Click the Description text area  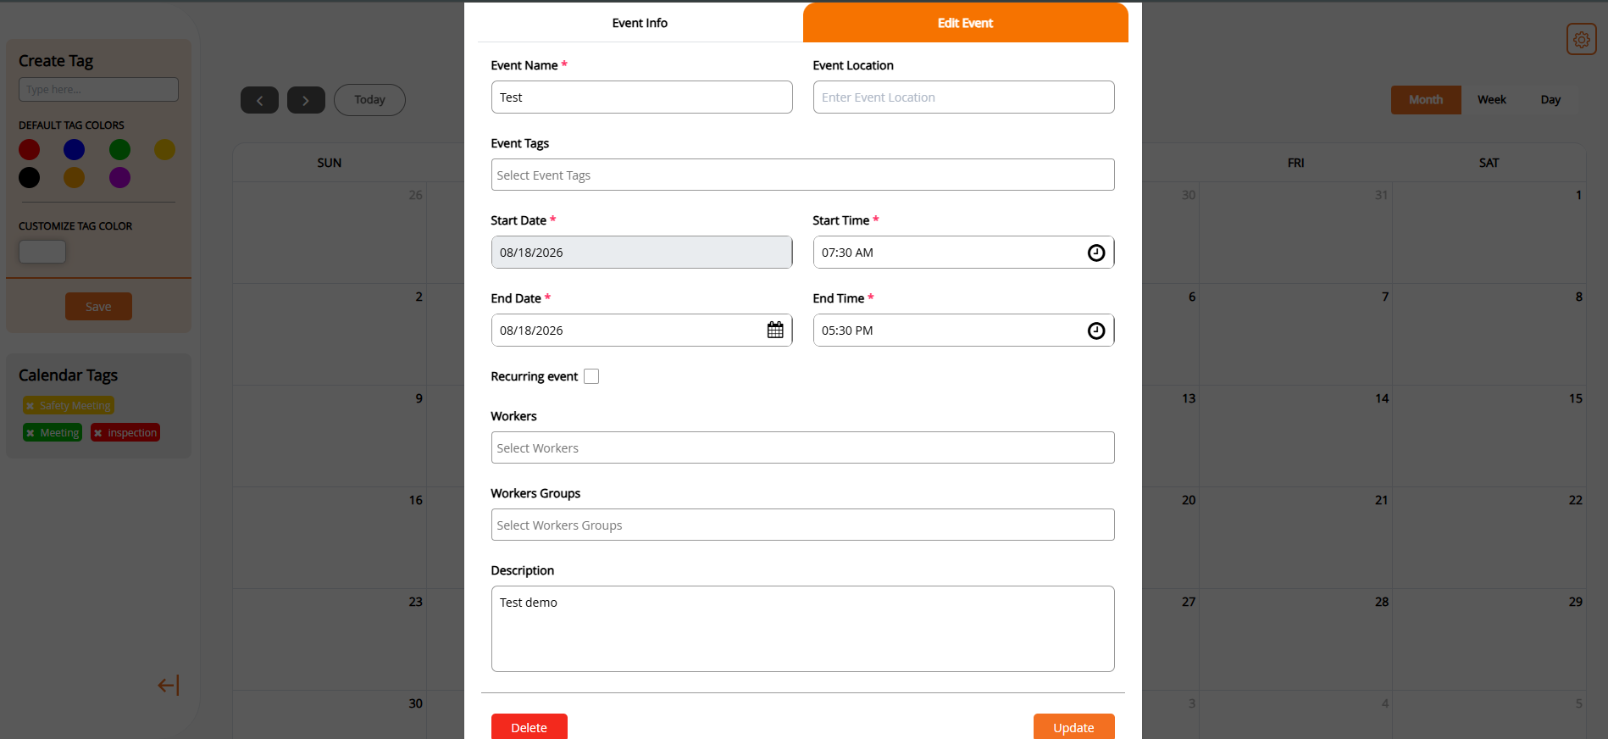[802, 629]
